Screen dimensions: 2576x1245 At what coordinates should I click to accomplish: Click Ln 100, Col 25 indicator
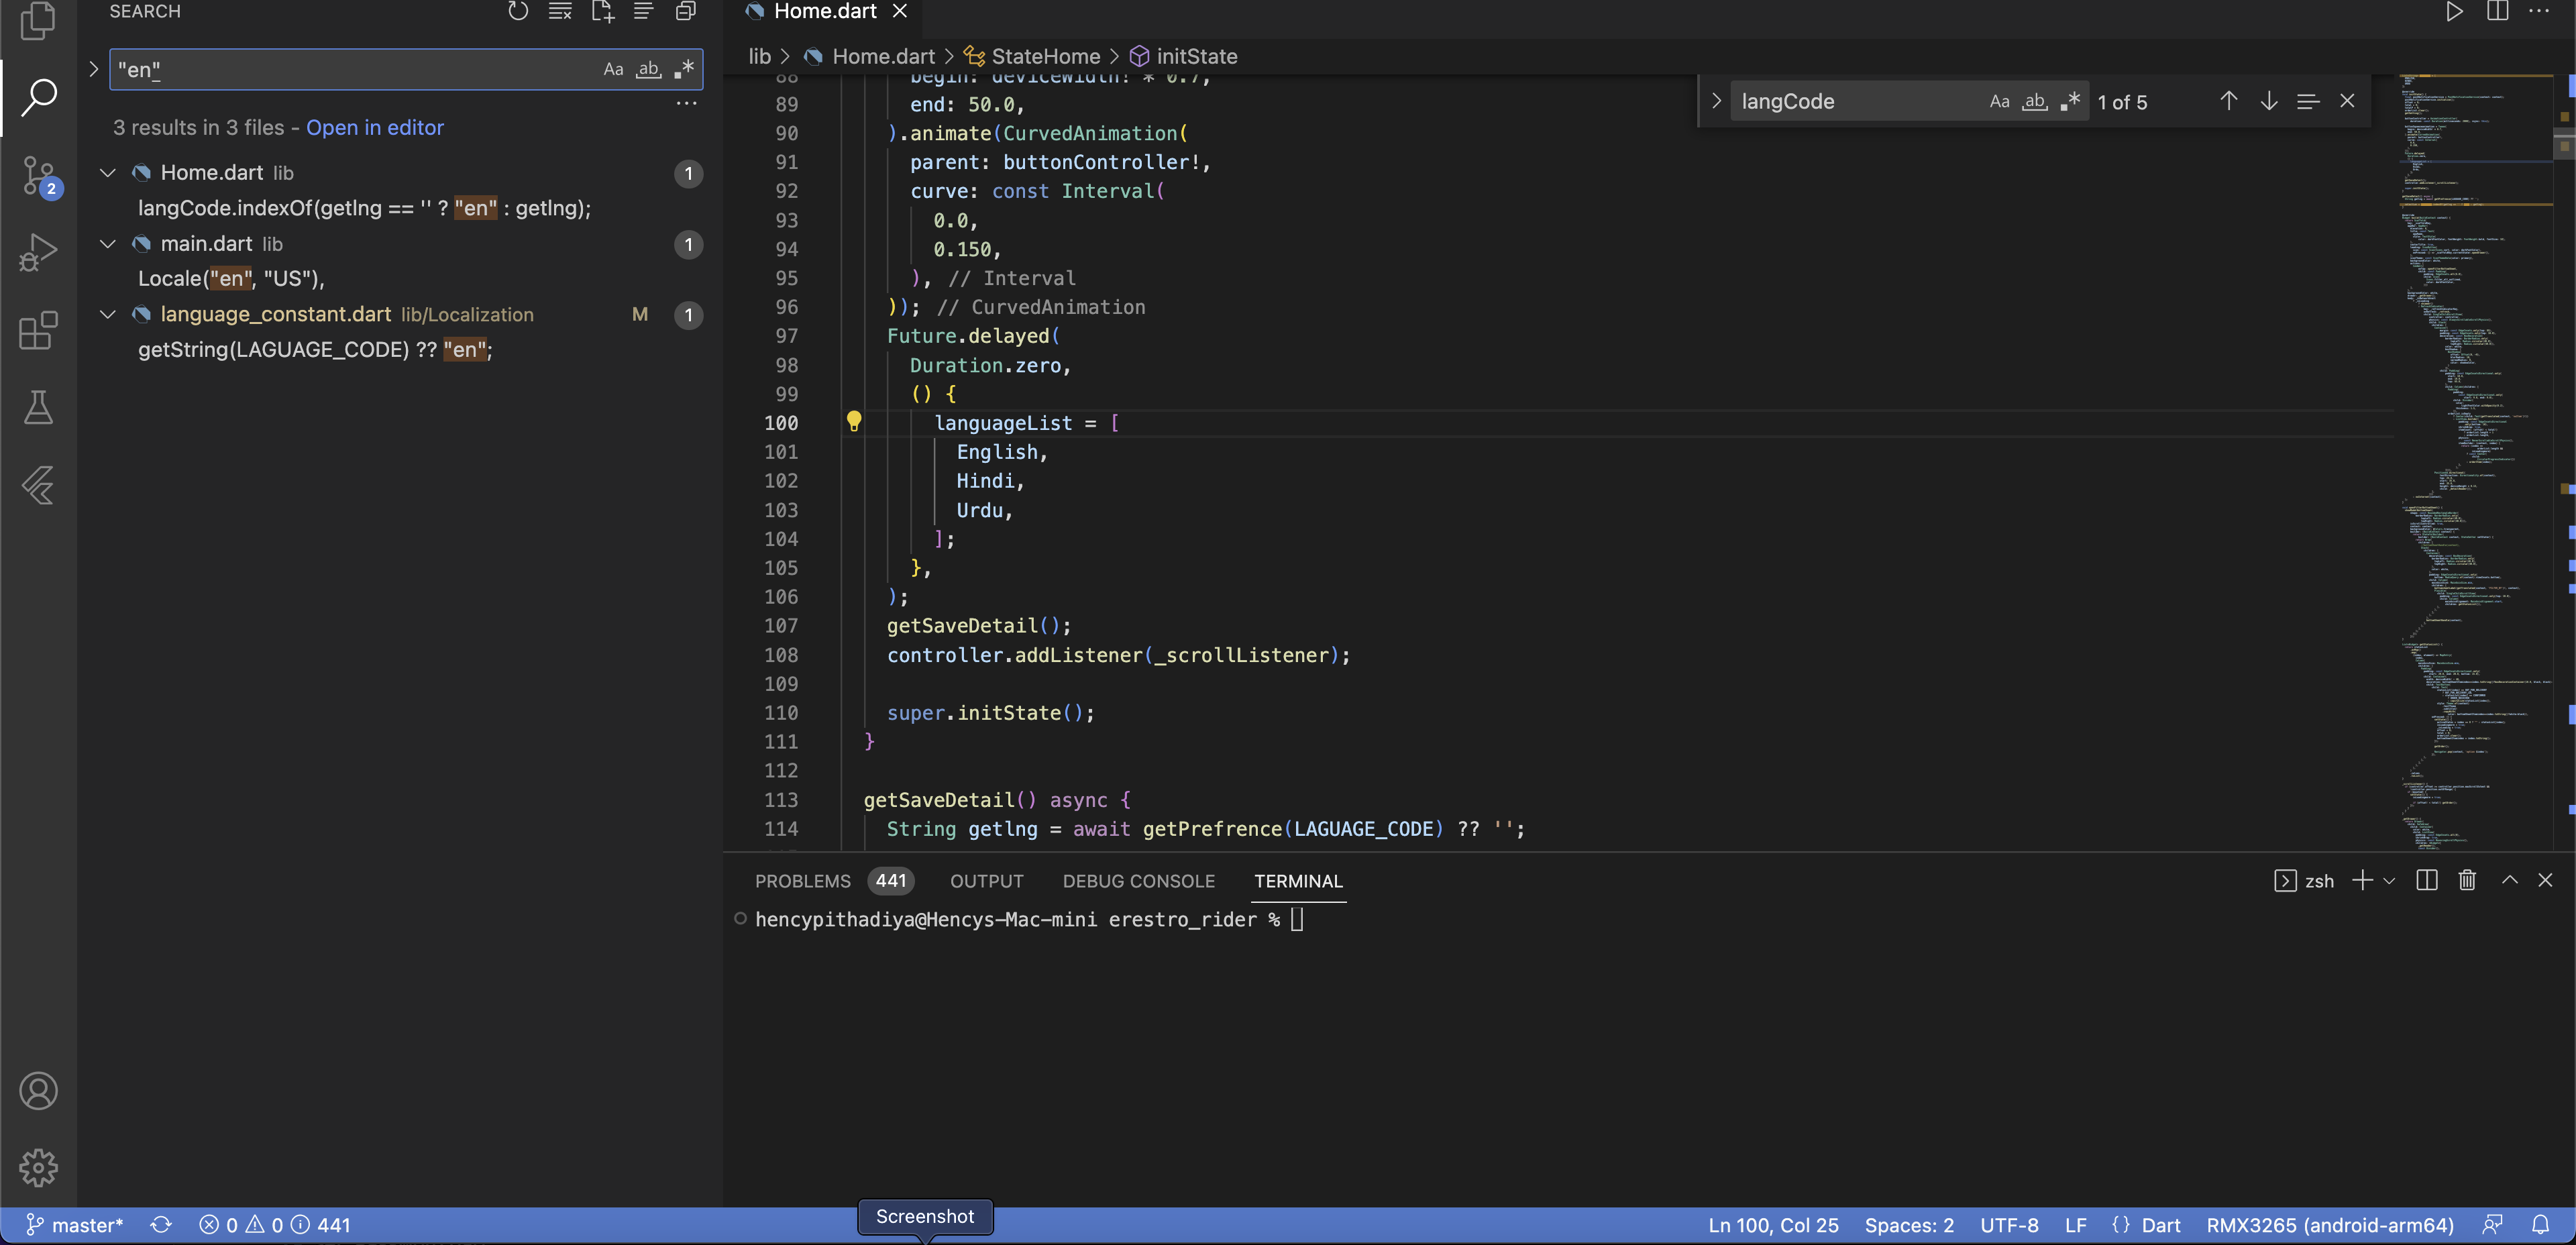click(1773, 1225)
